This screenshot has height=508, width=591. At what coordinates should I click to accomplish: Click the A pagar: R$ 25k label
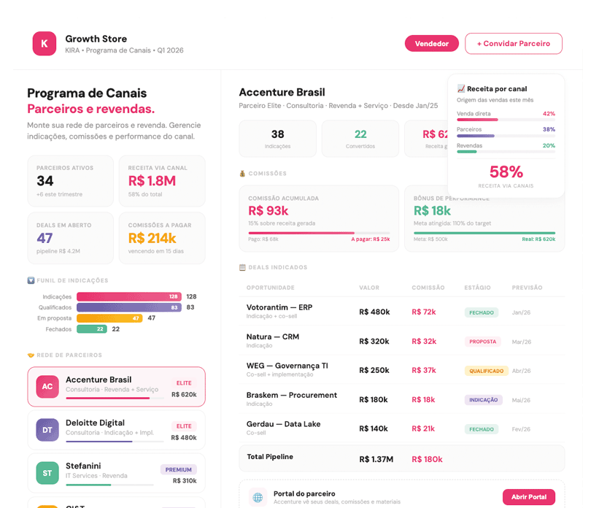(371, 239)
